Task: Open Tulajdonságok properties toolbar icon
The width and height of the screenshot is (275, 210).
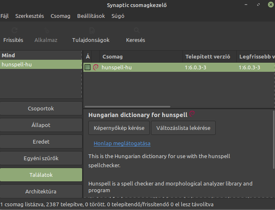Action: (92, 31)
